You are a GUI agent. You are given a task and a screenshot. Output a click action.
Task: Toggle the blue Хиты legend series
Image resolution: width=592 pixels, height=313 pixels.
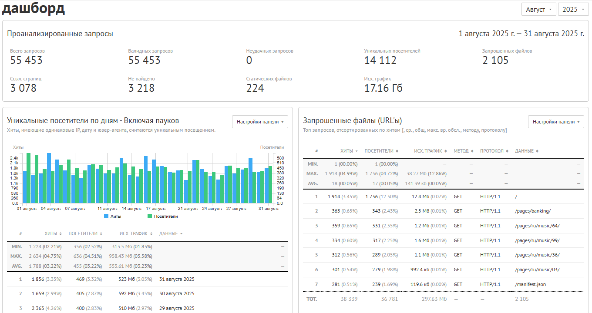pos(113,216)
